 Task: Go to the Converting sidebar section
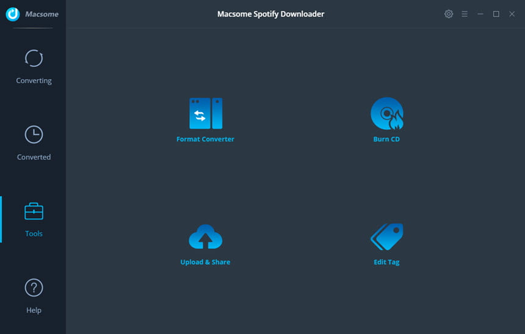coord(34,67)
